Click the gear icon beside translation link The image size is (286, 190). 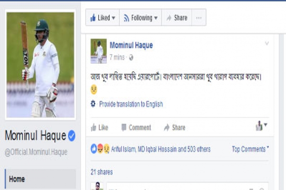click(x=93, y=104)
